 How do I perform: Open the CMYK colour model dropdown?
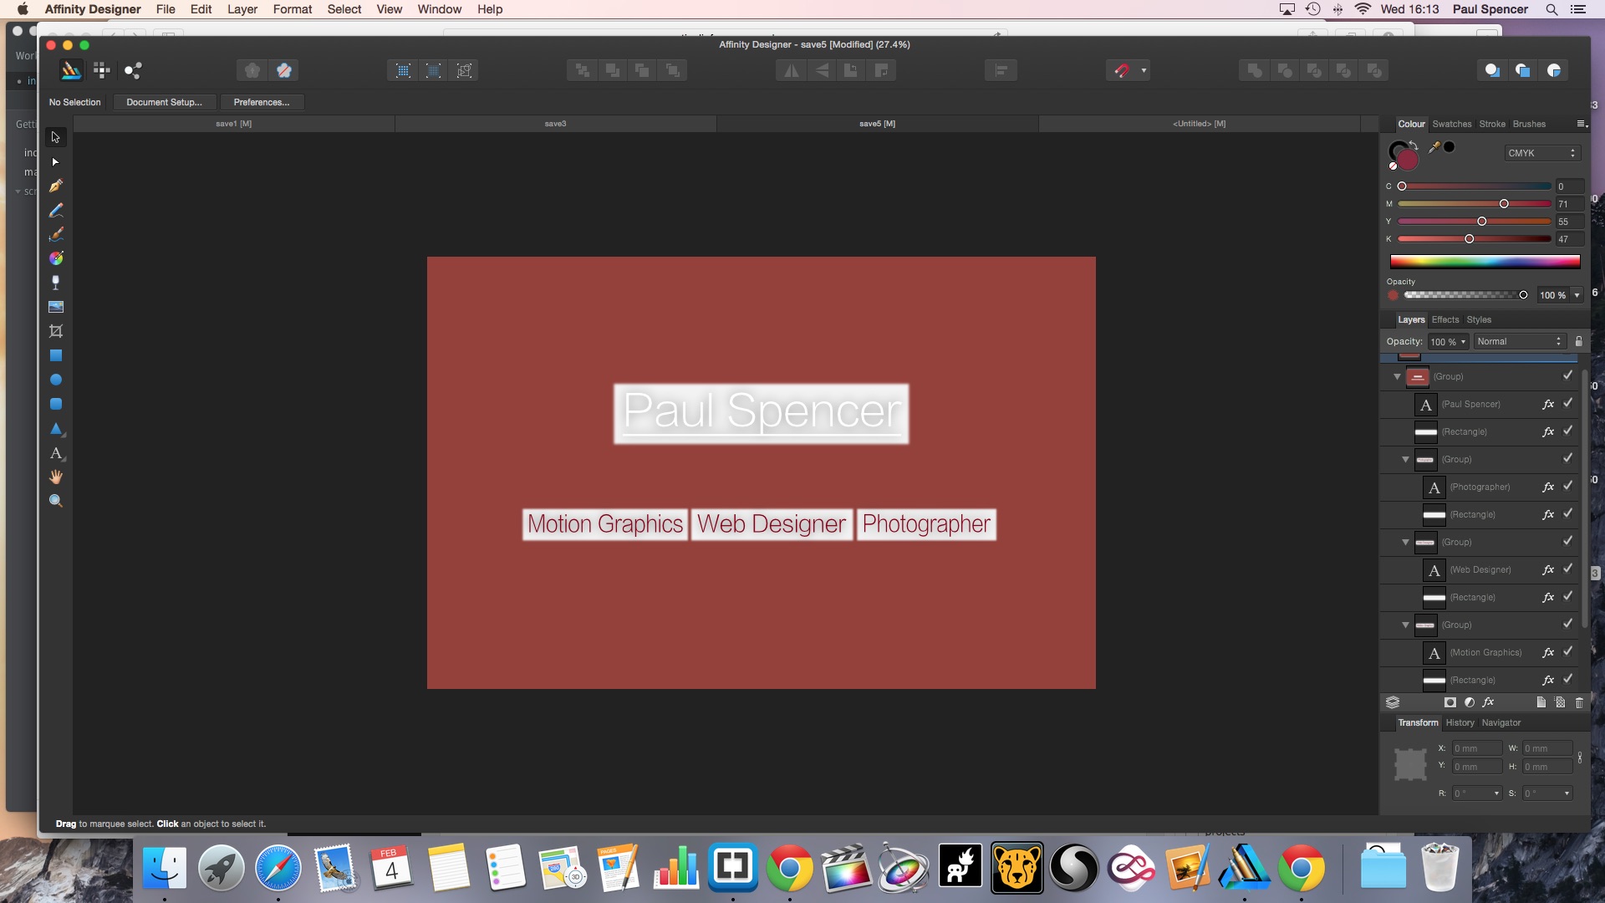pyautogui.click(x=1541, y=153)
